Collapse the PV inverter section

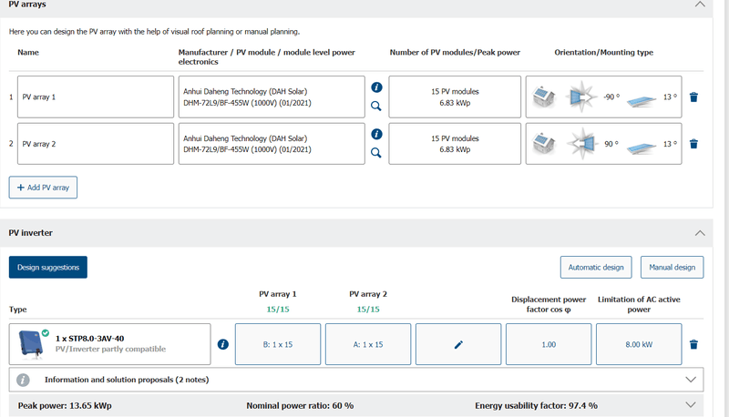coord(700,233)
